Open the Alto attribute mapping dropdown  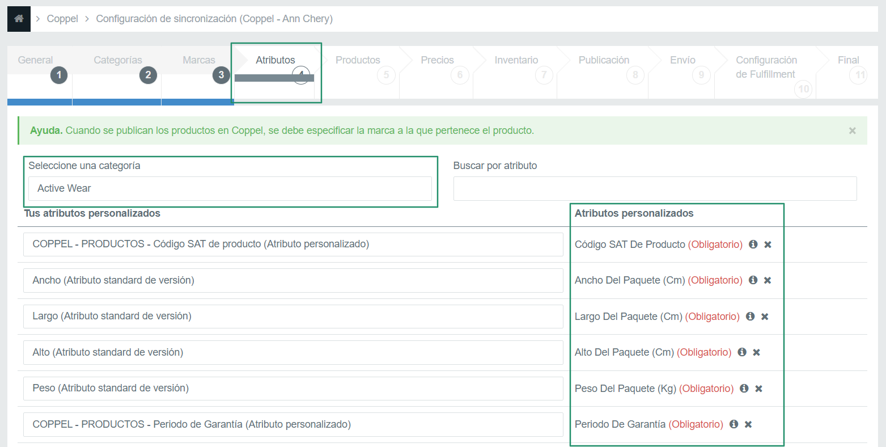[x=293, y=352]
